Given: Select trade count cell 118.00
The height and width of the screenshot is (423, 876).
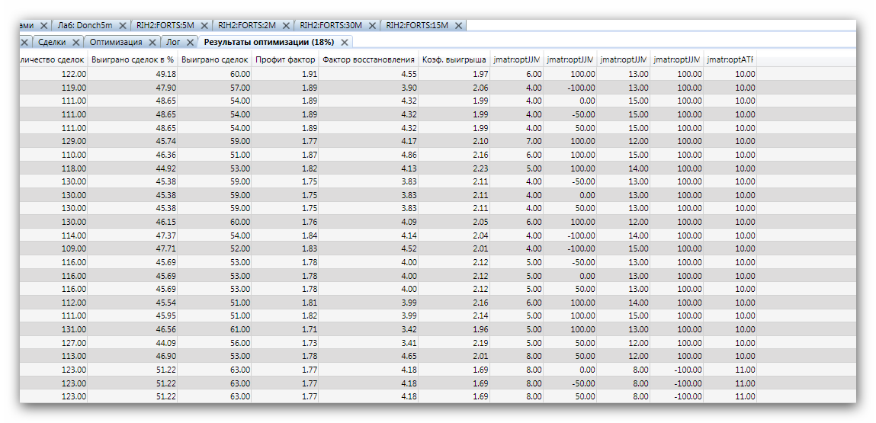Looking at the screenshot, I should point(53,168).
